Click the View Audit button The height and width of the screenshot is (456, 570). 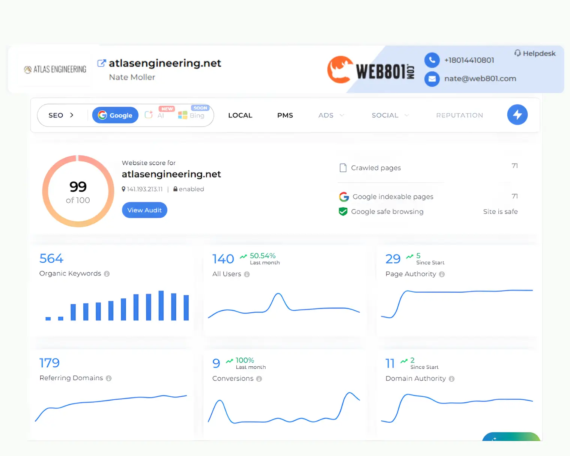point(144,210)
